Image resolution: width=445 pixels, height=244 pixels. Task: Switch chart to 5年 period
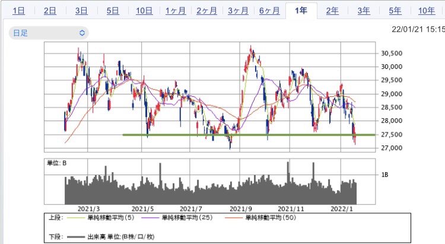coord(395,11)
